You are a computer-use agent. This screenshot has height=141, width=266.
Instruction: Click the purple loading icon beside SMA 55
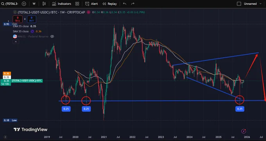(32, 31)
